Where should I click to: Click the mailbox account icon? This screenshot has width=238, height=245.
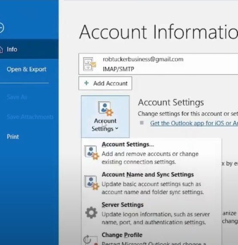pyautogui.click(x=90, y=64)
